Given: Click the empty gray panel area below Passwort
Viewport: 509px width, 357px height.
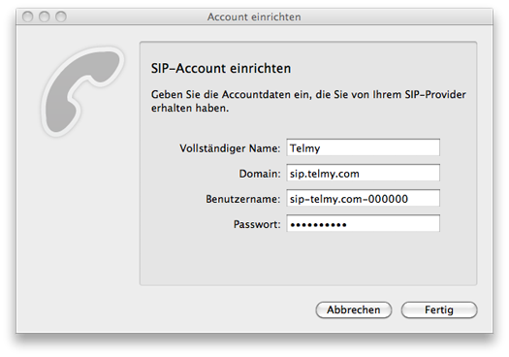Looking at the screenshot, I should click(308, 258).
